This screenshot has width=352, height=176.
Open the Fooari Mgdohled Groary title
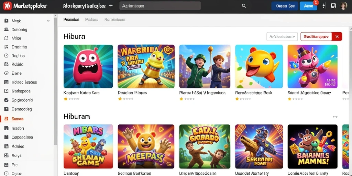tap(309, 93)
